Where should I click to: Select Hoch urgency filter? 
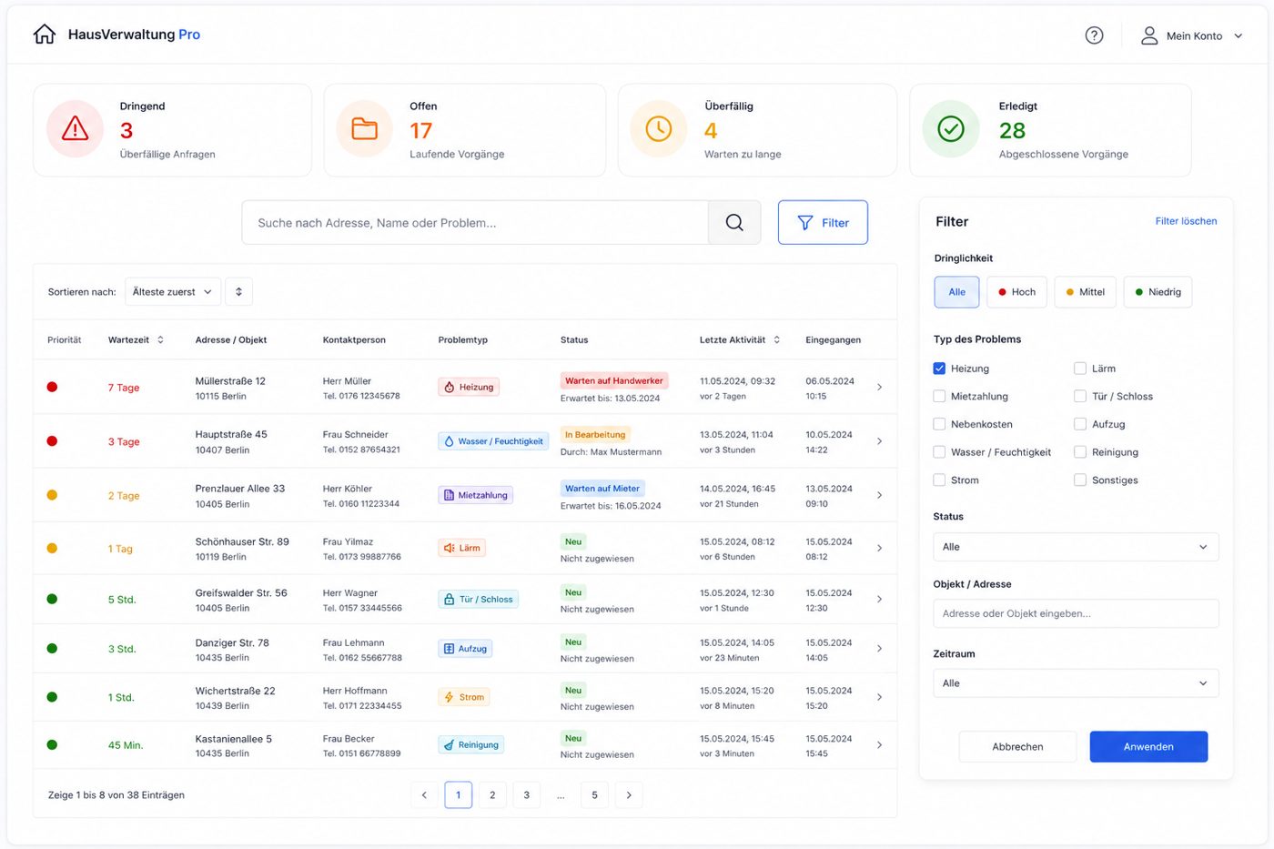pyautogui.click(x=1017, y=292)
